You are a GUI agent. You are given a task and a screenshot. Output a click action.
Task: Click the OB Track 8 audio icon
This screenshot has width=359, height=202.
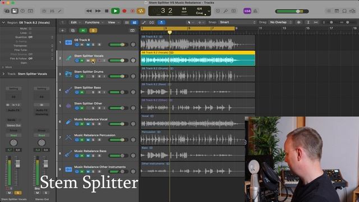[x=68, y=42]
